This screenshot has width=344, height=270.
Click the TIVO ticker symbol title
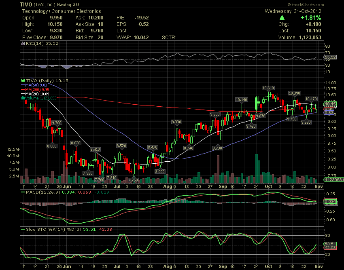26,4
